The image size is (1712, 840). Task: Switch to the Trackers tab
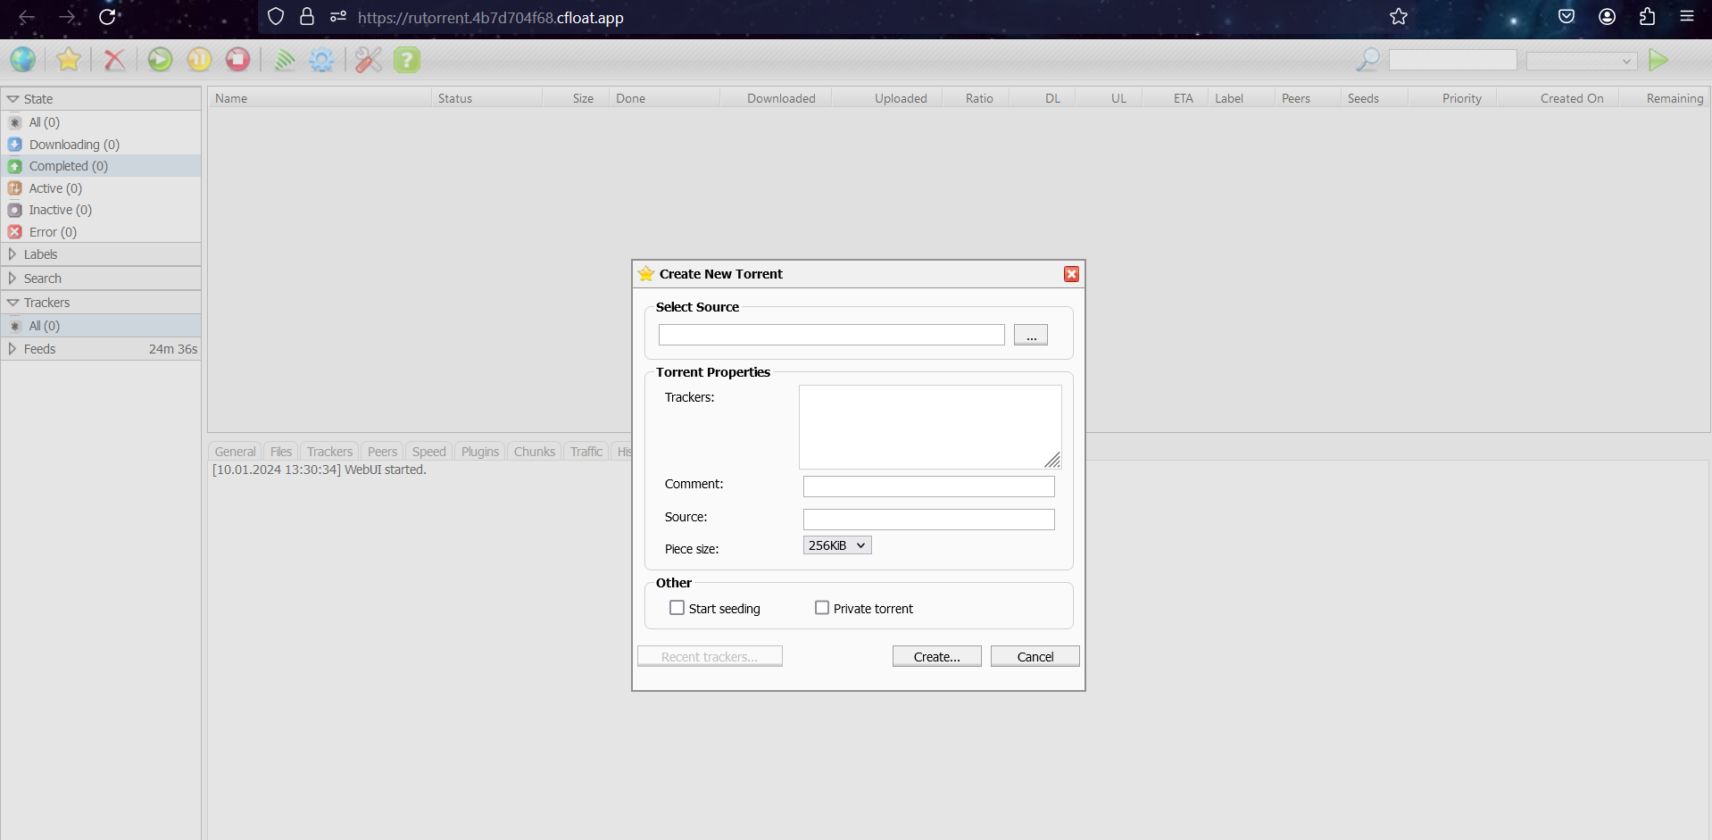pos(329,452)
